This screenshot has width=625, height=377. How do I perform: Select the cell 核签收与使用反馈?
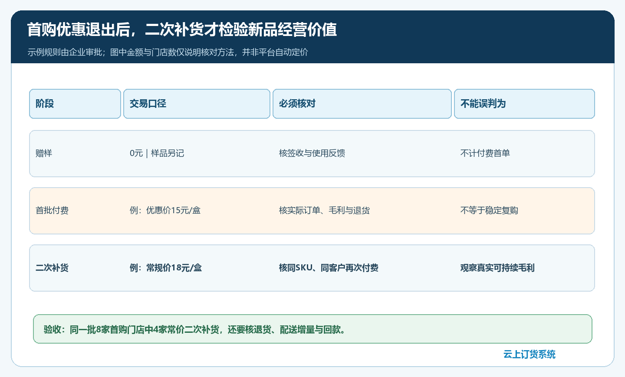pyautogui.click(x=312, y=153)
